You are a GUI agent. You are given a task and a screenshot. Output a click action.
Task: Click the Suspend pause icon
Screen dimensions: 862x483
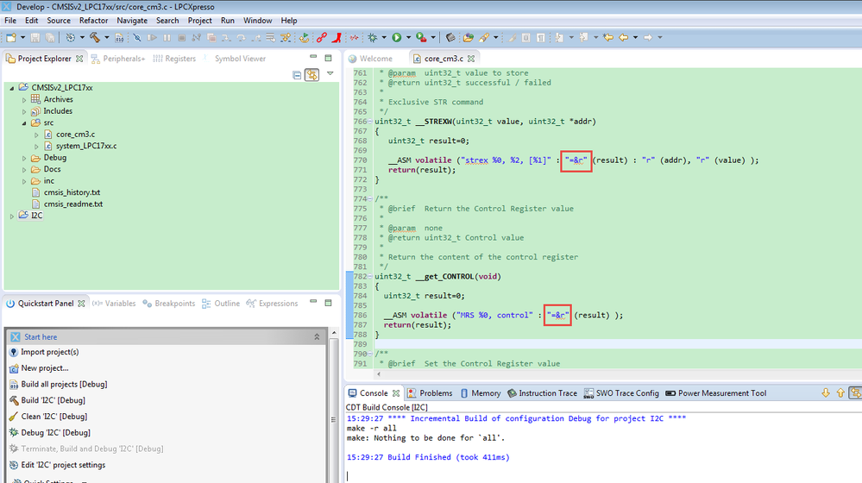click(167, 37)
